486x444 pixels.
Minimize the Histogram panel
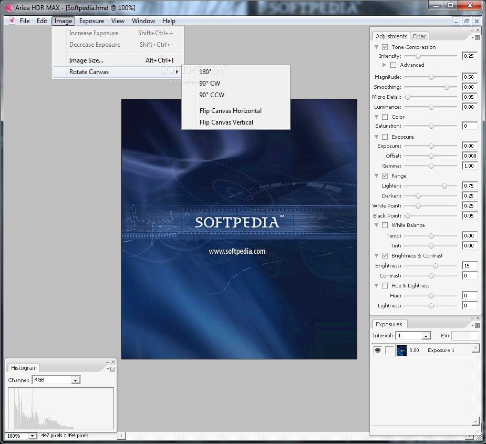click(108, 362)
